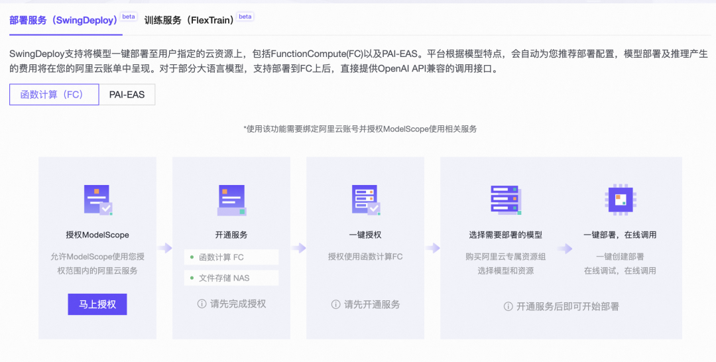
Task: Click the info icon beside 请先开通服务
Action: coord(335,304)
